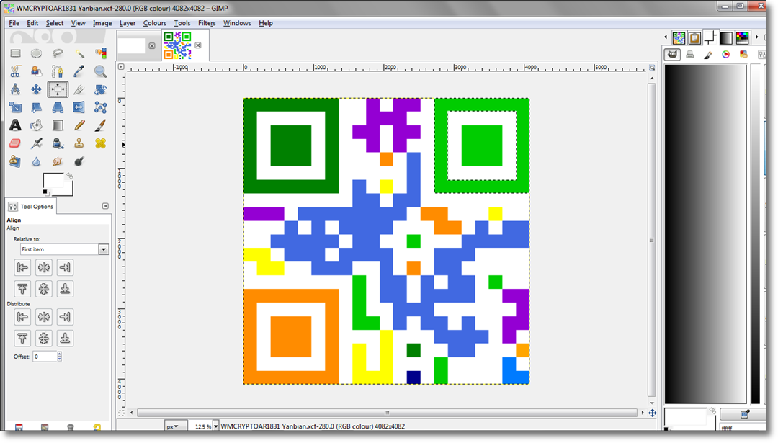Swap foreground and background colours
Viewport: 778px width, 443px height.
[x=70, y=176]
